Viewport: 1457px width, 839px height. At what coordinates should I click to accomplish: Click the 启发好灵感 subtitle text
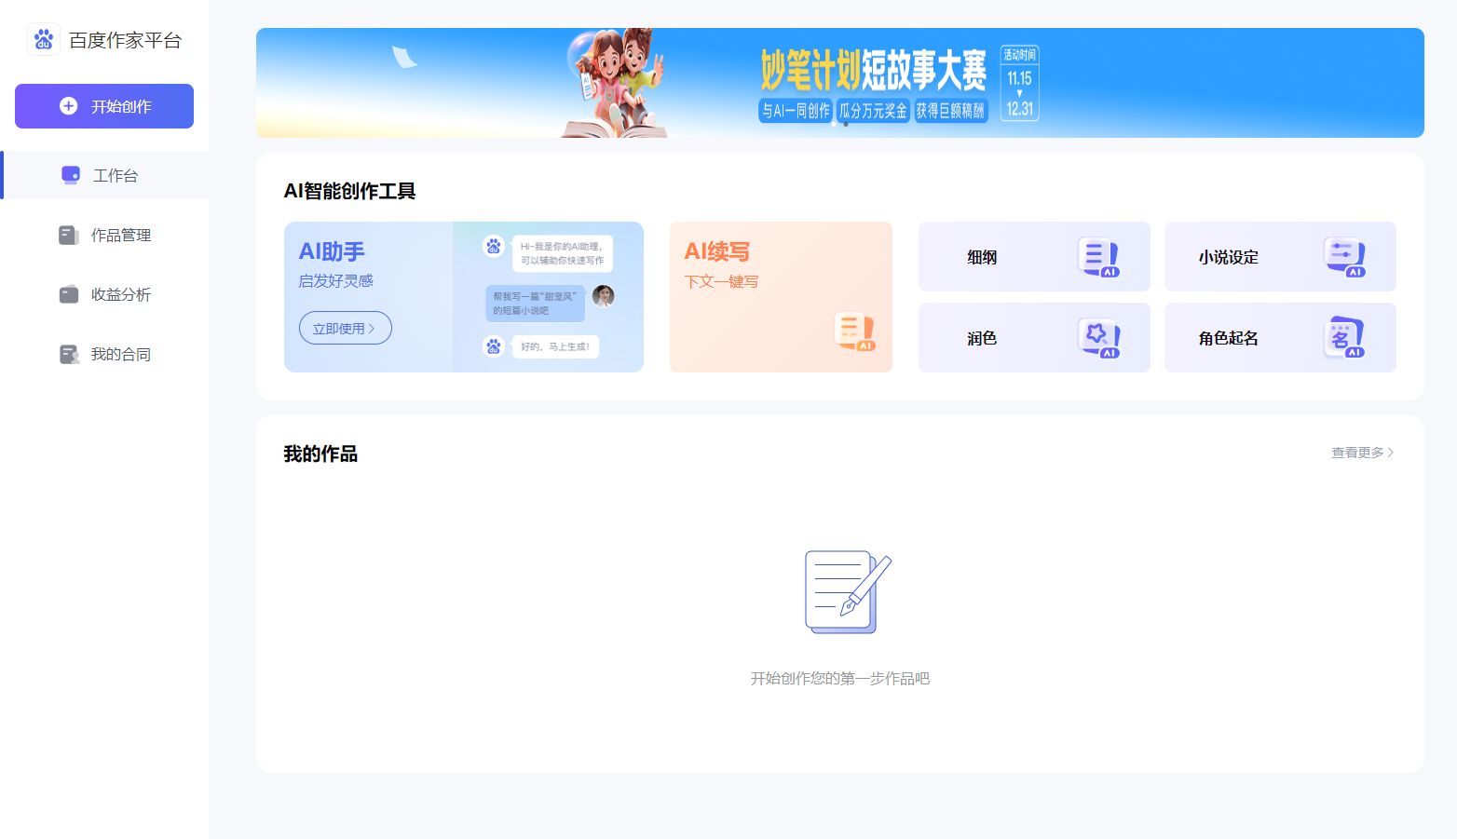pos(335,280)
